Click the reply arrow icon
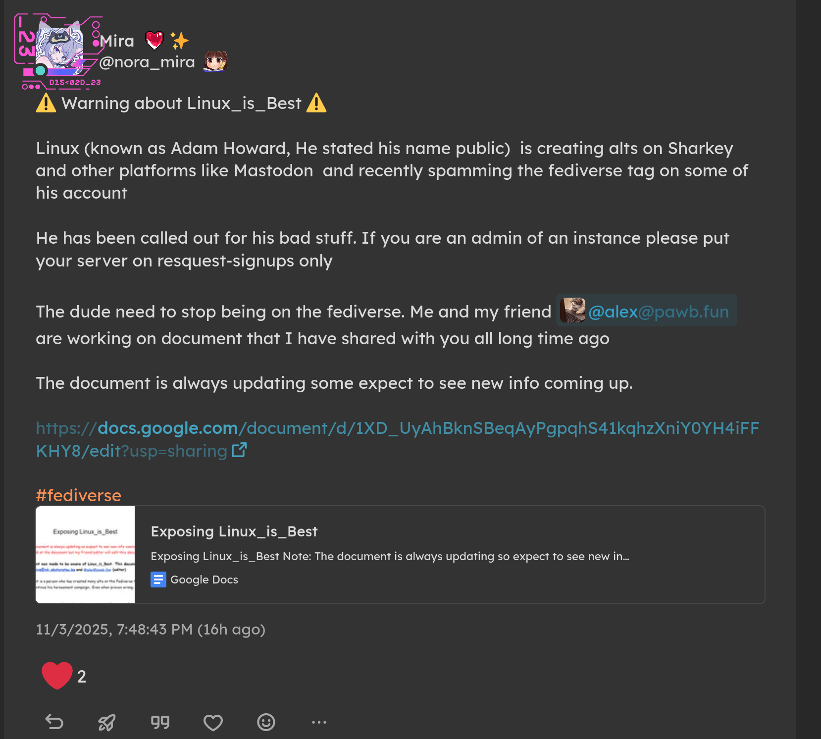 [x=54, y=722]
